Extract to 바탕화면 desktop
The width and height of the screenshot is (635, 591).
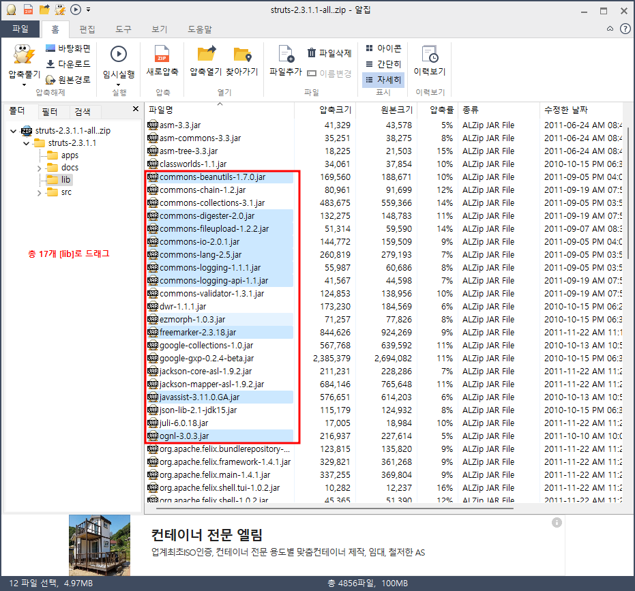pyautogui.click(x=68, y=48)
